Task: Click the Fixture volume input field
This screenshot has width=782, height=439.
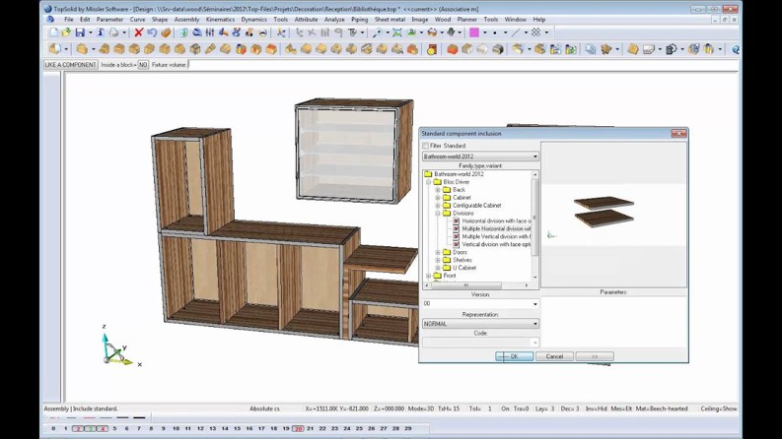Action: [462, 65]
